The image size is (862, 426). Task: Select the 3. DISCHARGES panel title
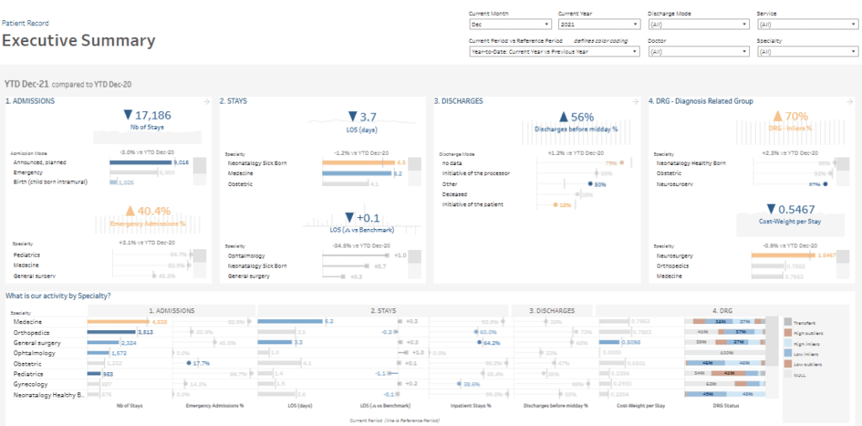(459, 101)
